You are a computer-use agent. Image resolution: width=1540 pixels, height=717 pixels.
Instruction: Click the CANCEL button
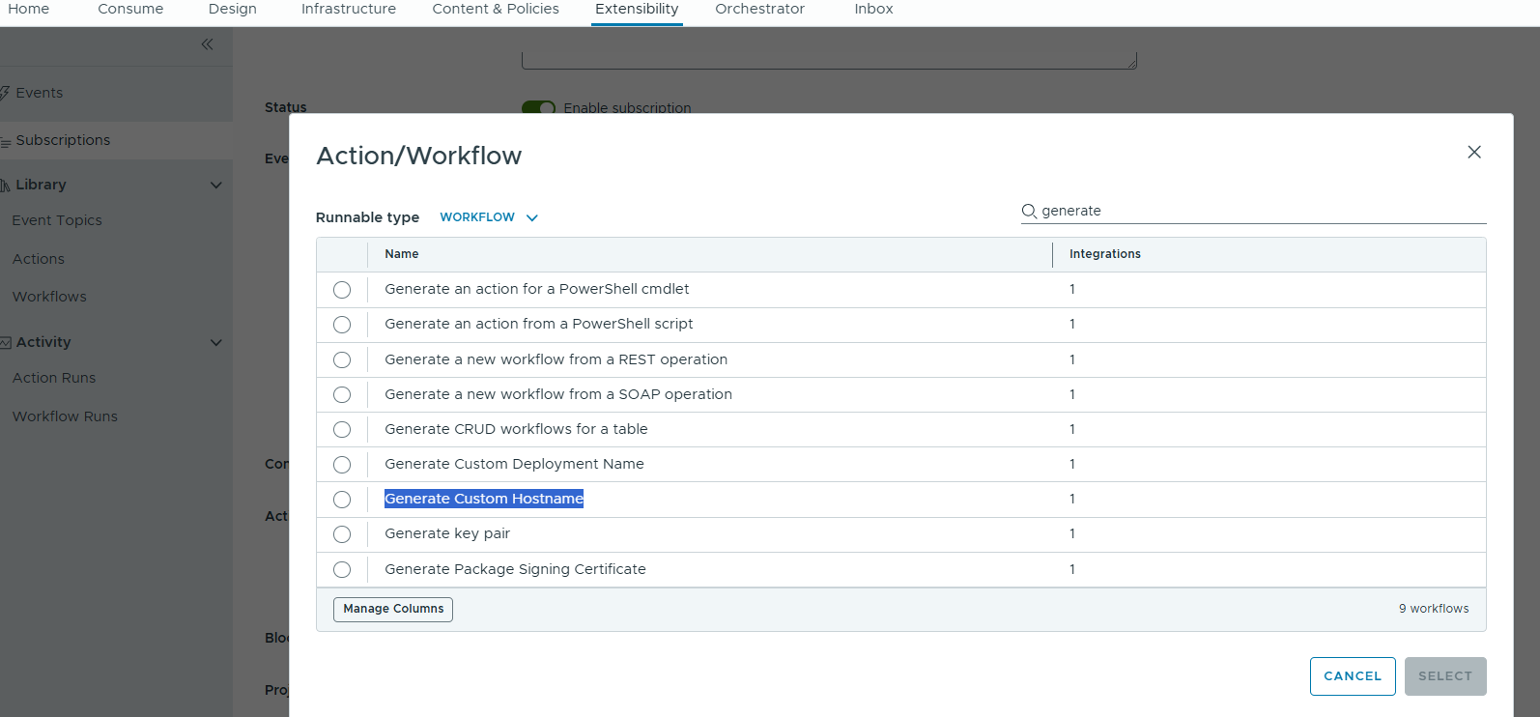[1352, 676]
